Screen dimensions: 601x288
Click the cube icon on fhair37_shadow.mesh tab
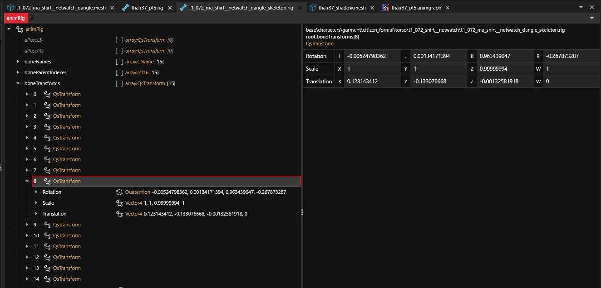[x=313, y=8]
